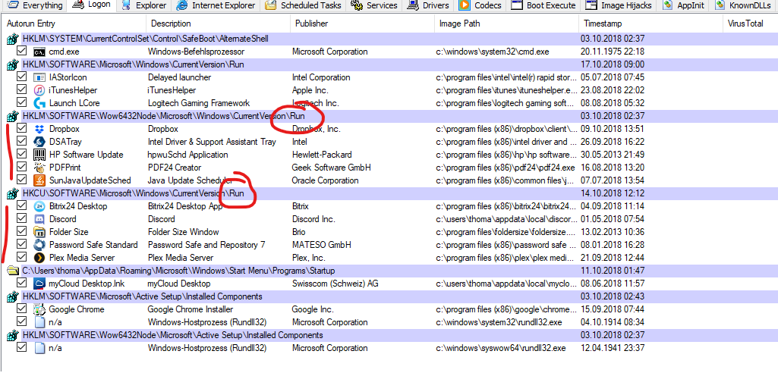This screenshot has height=373, width=778.
Task: Switch to the Boot Execute tab
Action: click(543, 5)
